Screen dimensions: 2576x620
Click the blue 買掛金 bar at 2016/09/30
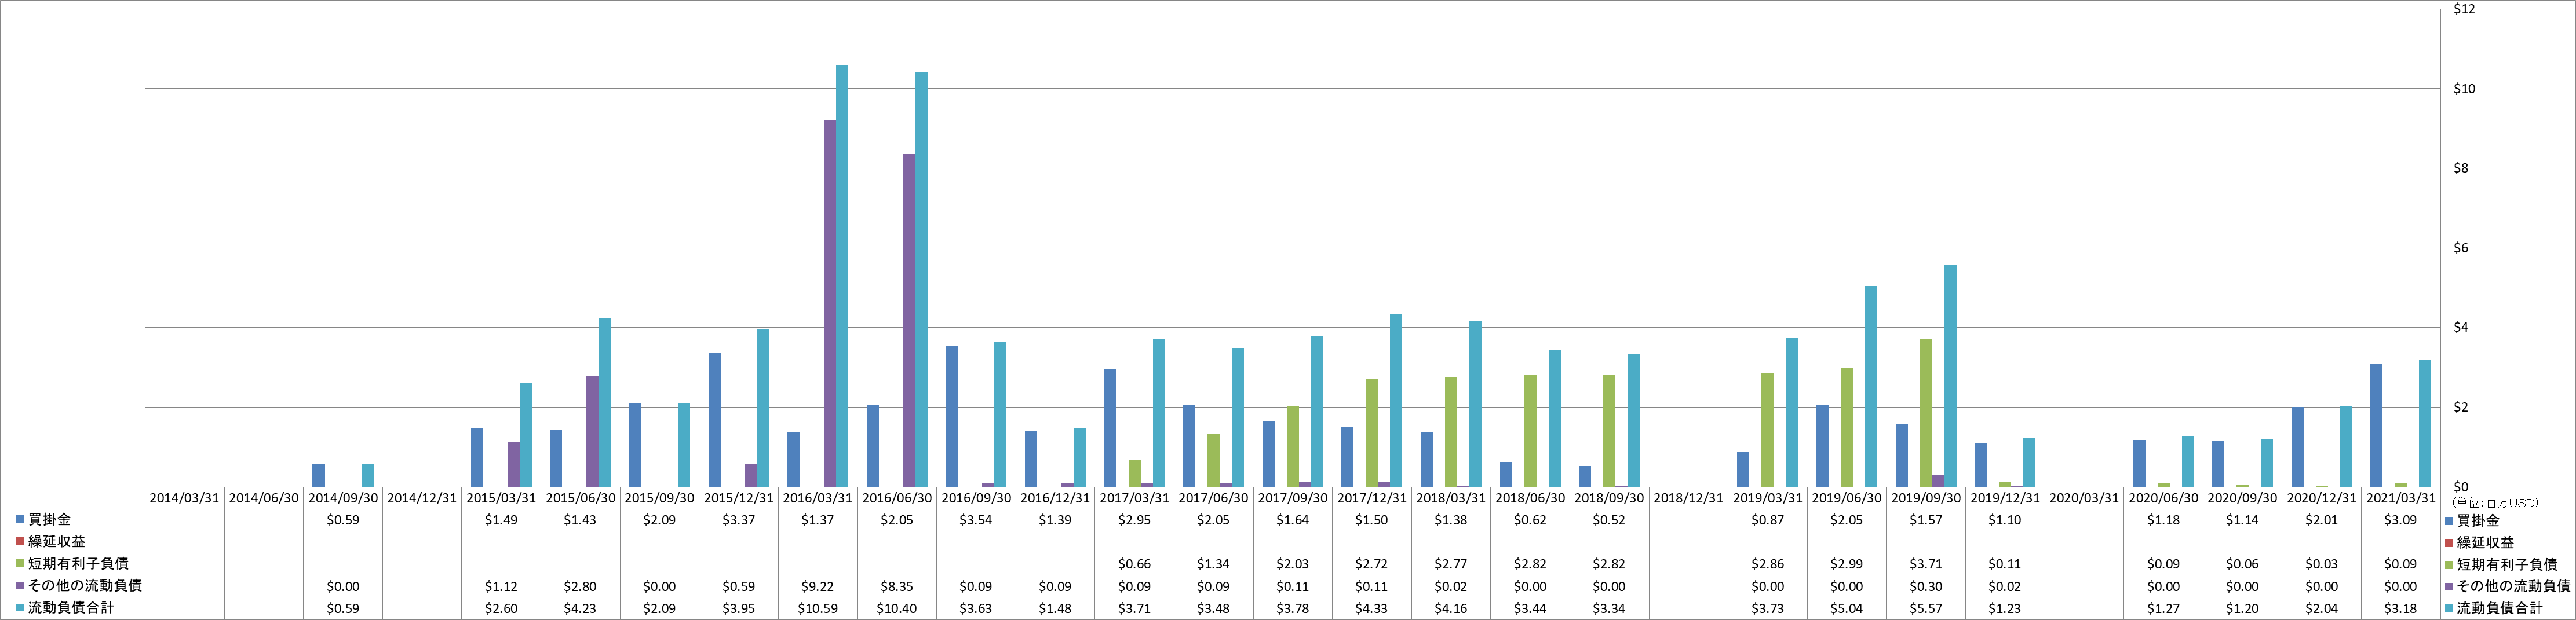951,416
